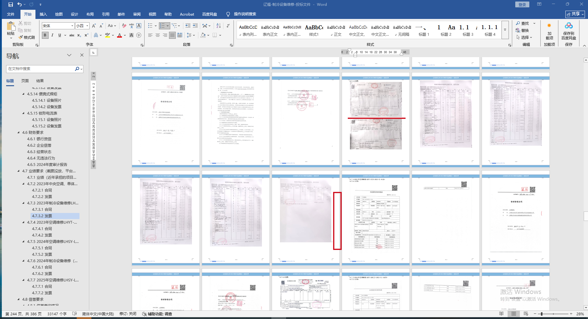Click the Replace (替换) icon
The height and width of the screenshot is (319, 588).
pyautogui.click(x=518, y=30)
